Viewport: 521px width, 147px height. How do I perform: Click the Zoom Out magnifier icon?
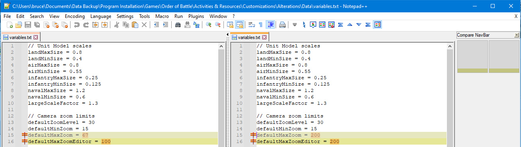[217, 25]
